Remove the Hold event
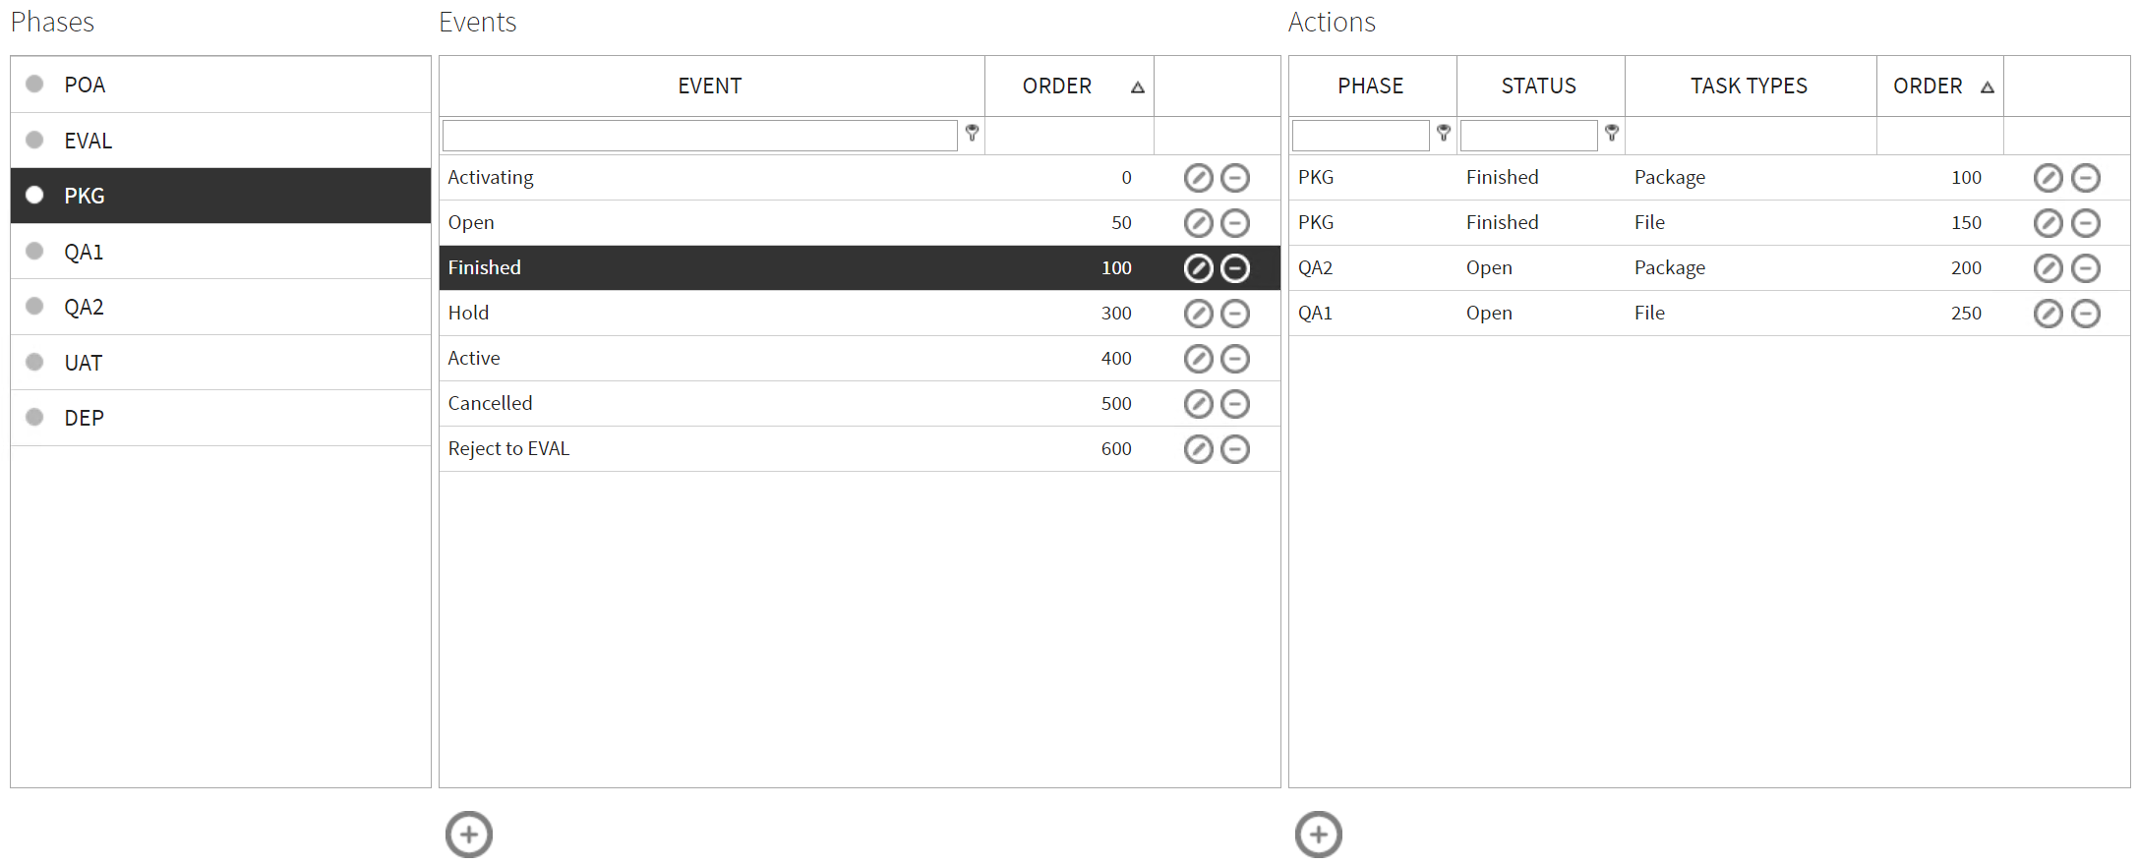Viewport: 2139px width, 864px height. pyautogui.click(x=1235, y=314)
